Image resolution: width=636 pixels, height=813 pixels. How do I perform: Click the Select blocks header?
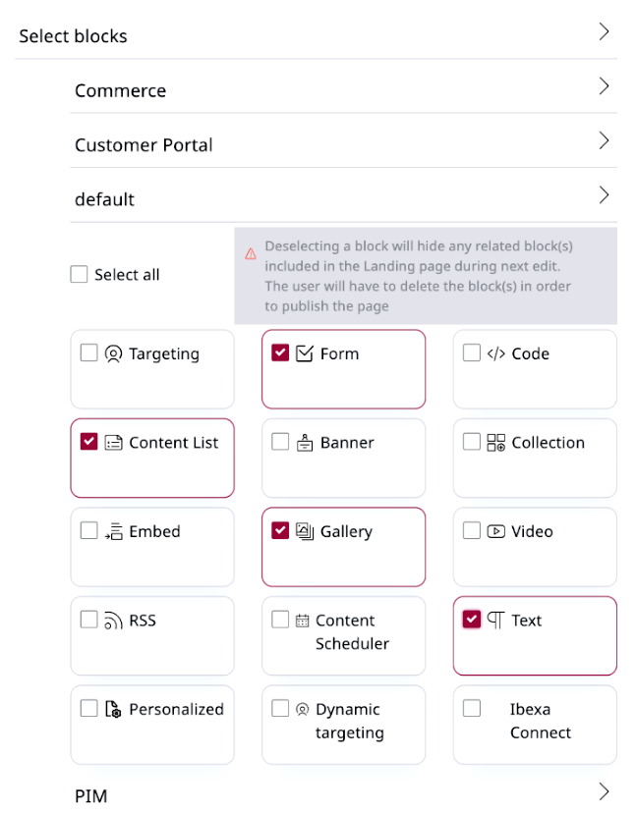pos(74,36)
